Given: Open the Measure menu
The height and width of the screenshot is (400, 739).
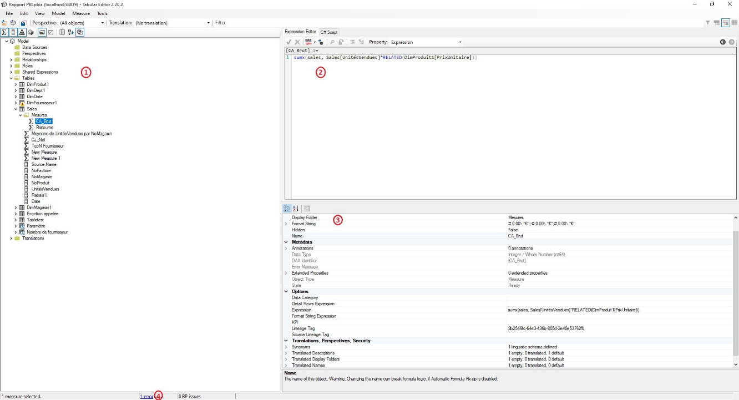Looking at the screenshot, I should (x=81, y=13).
